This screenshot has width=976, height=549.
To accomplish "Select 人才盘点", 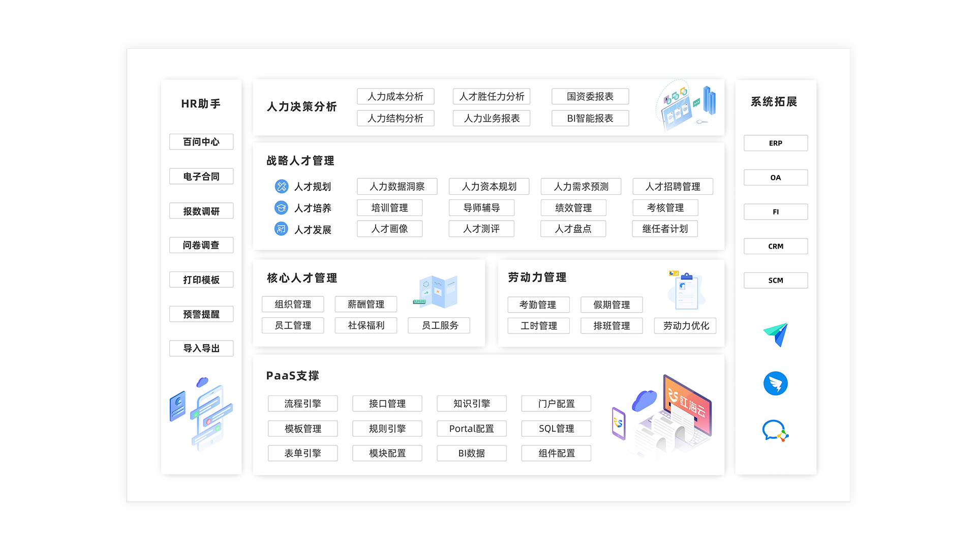I will tap(573, 229).
